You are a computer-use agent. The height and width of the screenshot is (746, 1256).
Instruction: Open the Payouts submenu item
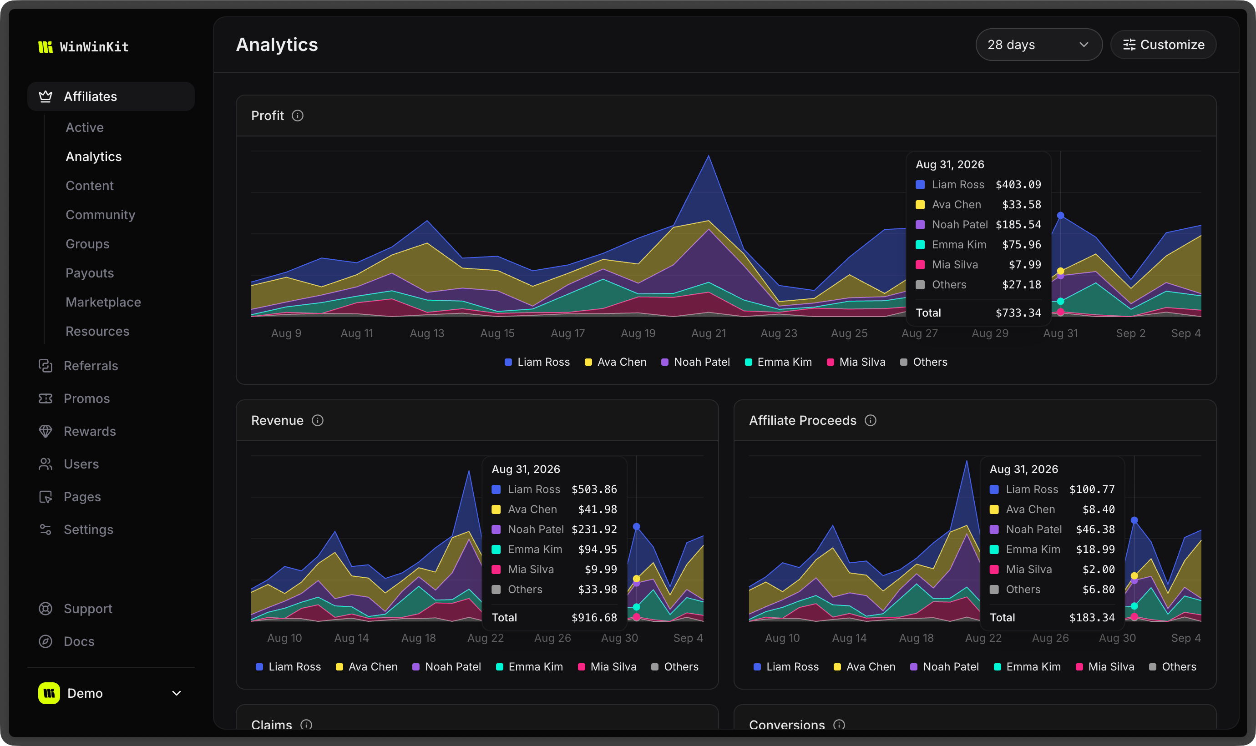tap(90, 273)
